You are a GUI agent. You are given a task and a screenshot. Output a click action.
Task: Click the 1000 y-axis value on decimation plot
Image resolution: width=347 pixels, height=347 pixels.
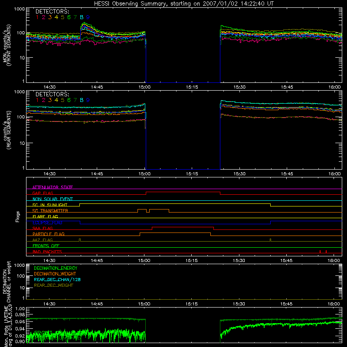click(20, 265)
